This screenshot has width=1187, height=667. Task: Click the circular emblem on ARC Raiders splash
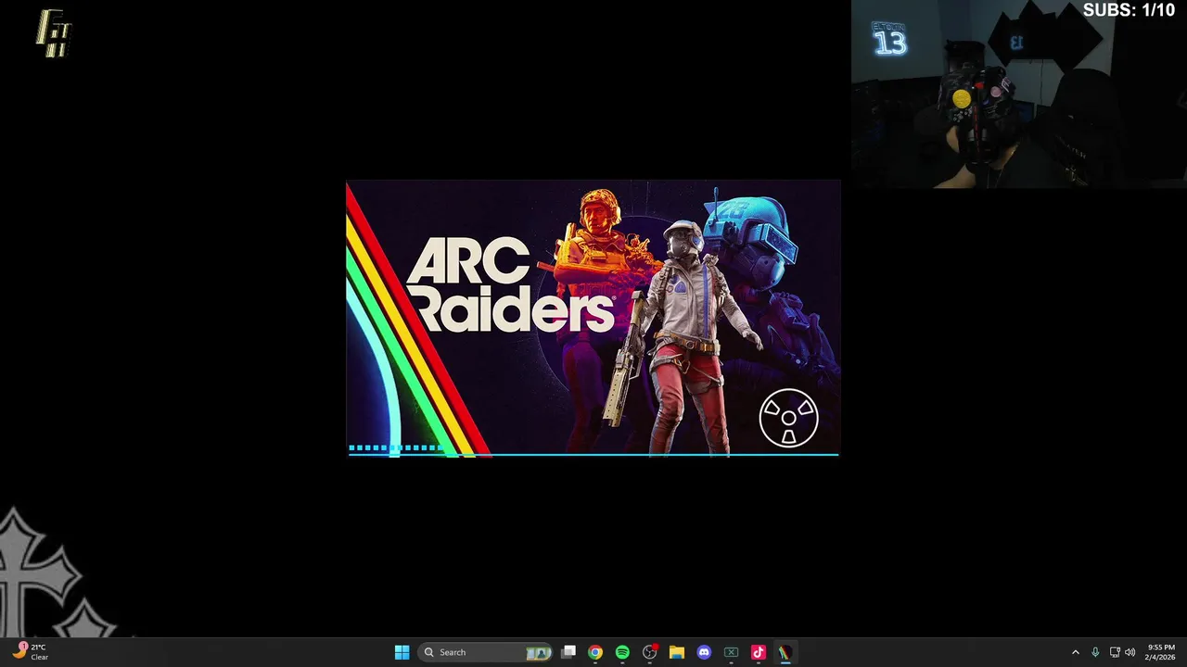pos(788,418)
